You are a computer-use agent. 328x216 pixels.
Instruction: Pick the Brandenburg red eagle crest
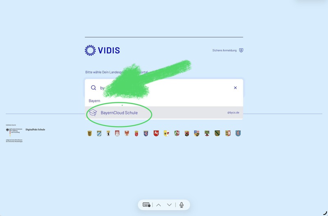(127, 133)
